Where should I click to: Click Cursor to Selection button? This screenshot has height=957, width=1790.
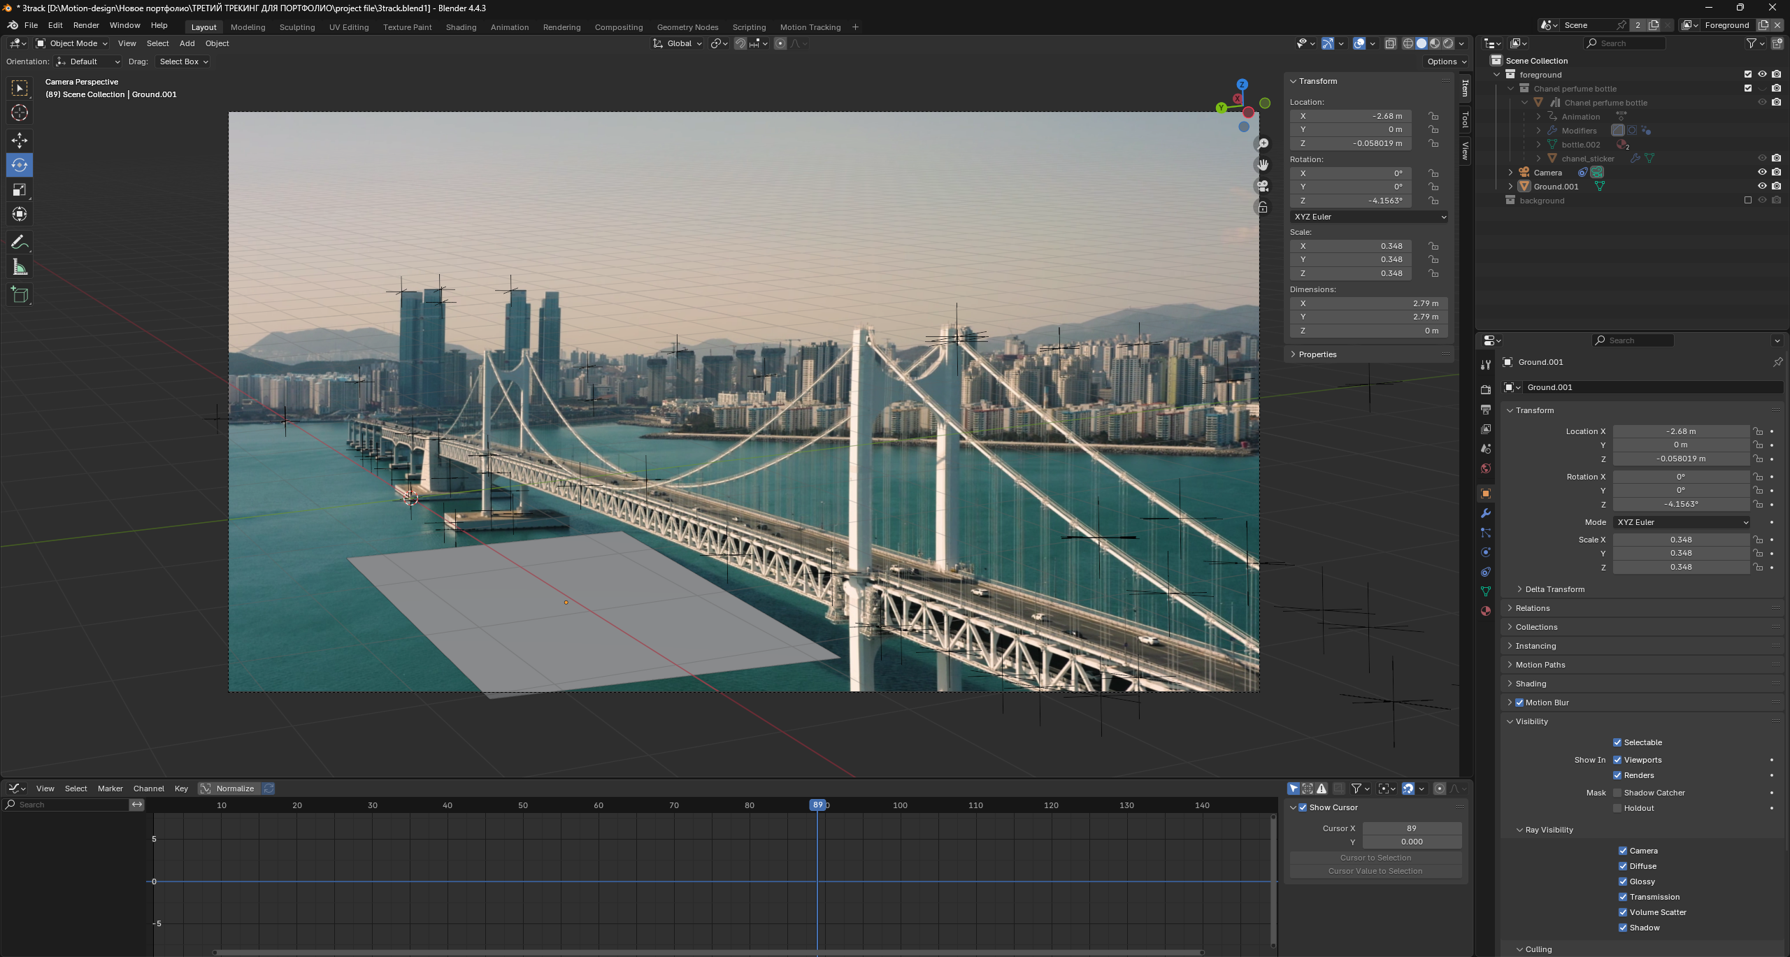(x=1375, y=858)
